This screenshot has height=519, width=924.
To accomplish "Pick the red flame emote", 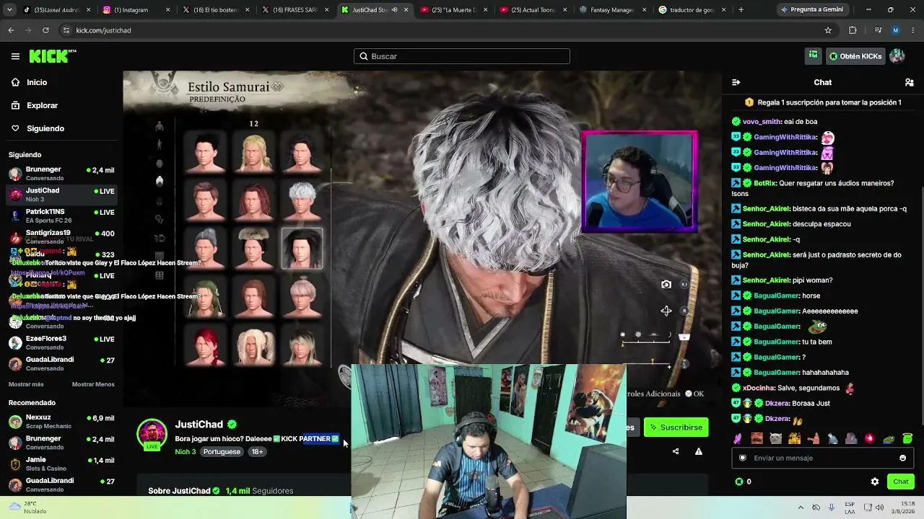I will coord(869,438).
